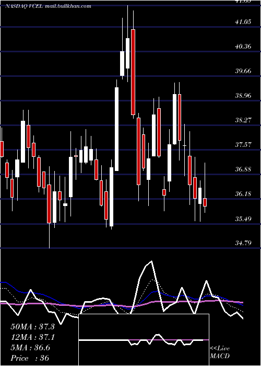The height and width of the screenshot is (366, 261).
Task: Click the 35.49 price axis label
Action: (x=243, y=219)
